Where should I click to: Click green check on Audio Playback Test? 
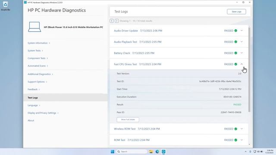236,42
